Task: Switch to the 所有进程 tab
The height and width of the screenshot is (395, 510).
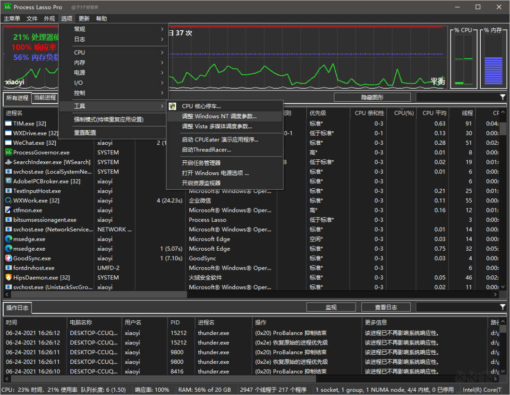Action: point(17,98)
